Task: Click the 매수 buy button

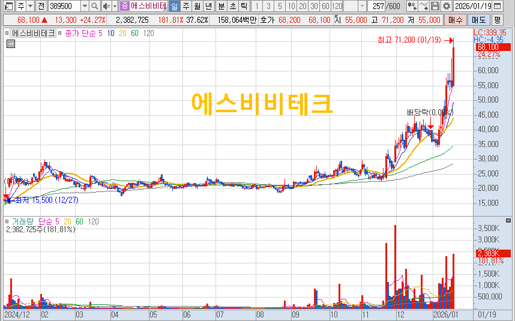Action: tap(455, 20)
